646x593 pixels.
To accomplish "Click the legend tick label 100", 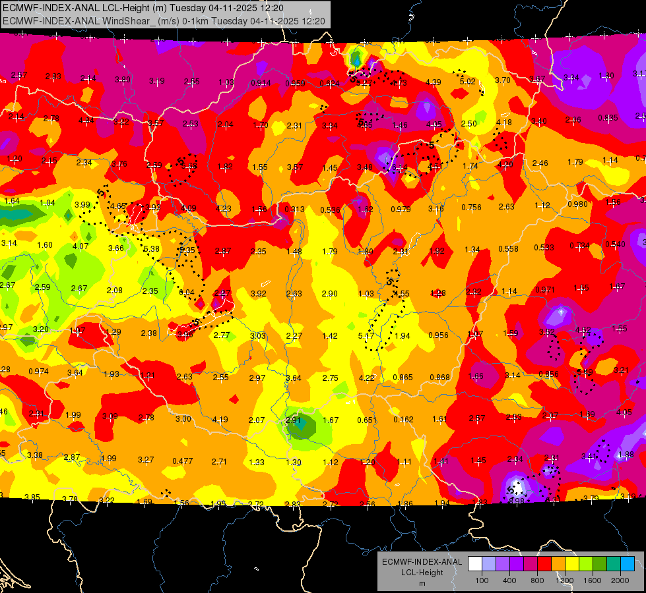I will (482, 580).
